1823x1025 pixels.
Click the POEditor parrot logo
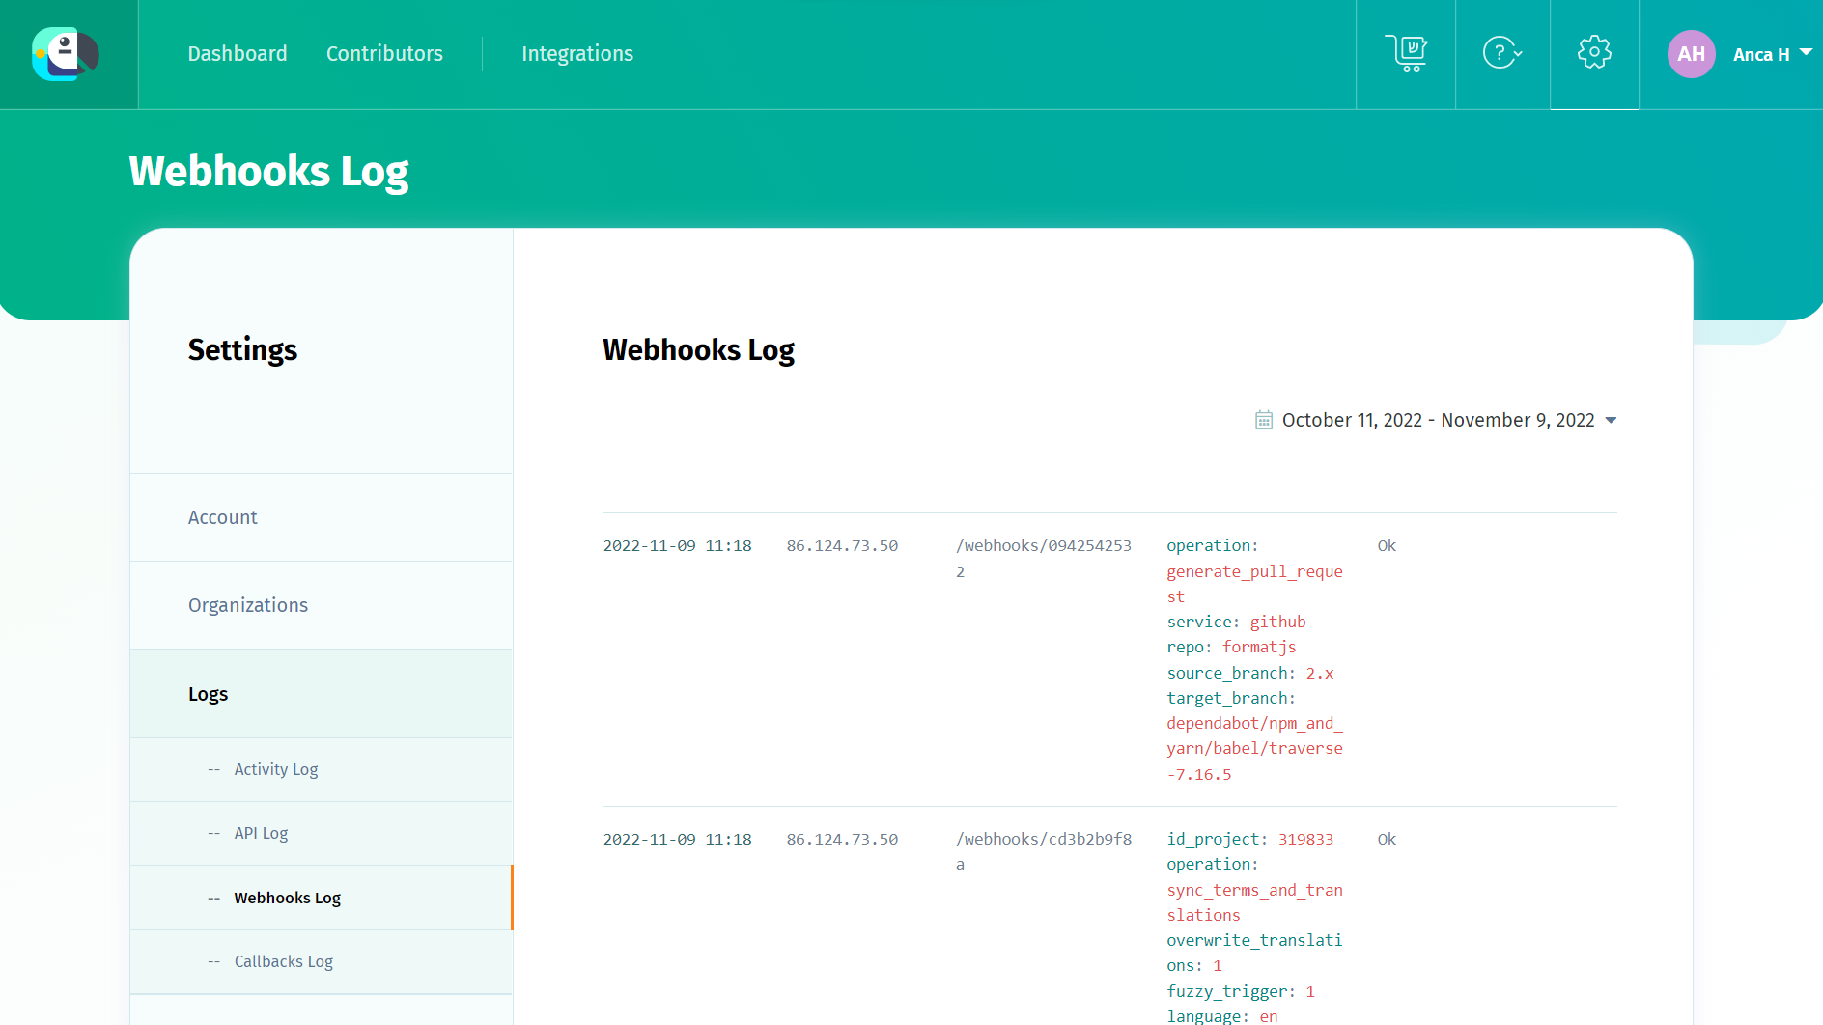[x=66, y=54]
